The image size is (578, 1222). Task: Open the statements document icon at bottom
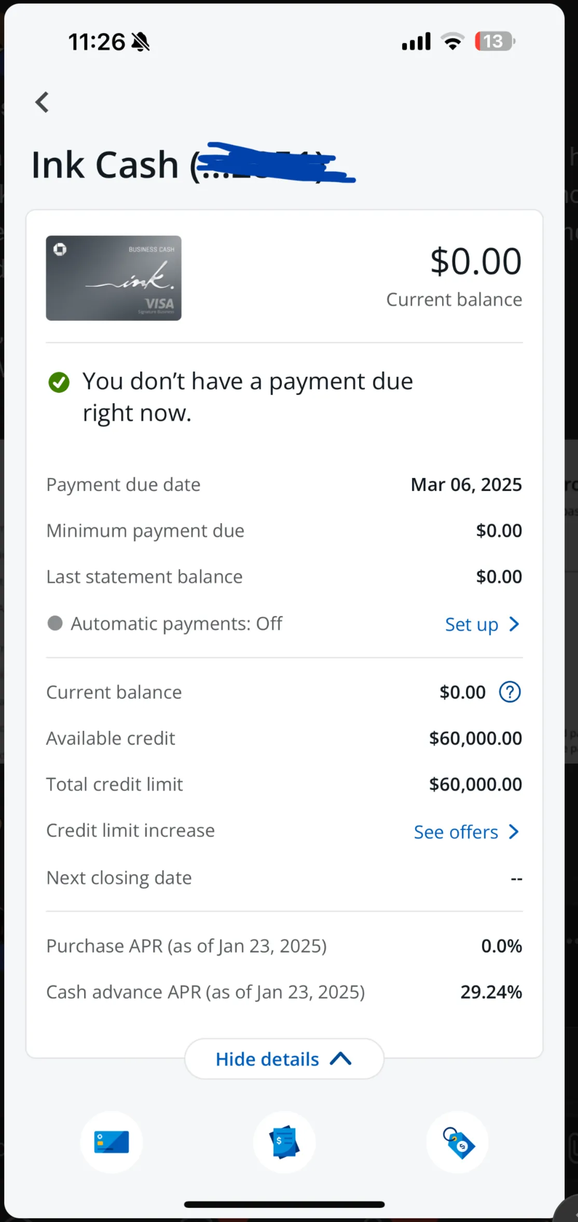pos(284,1142)
